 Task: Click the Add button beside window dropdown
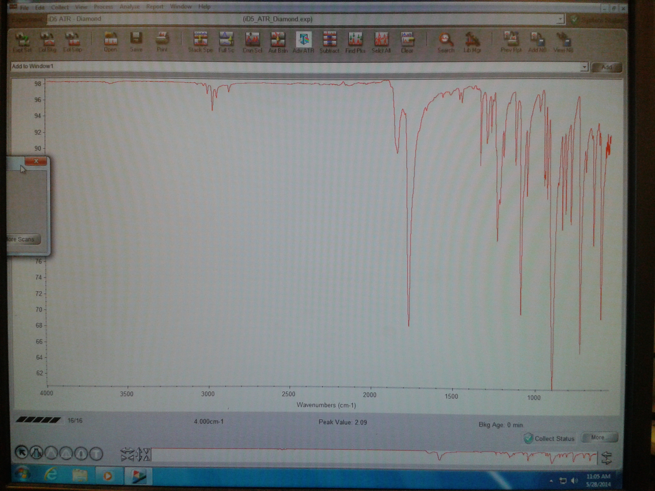[606, 68]
